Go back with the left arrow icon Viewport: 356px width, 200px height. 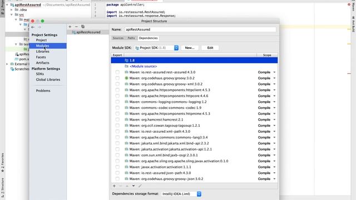(x=33, y=27)
